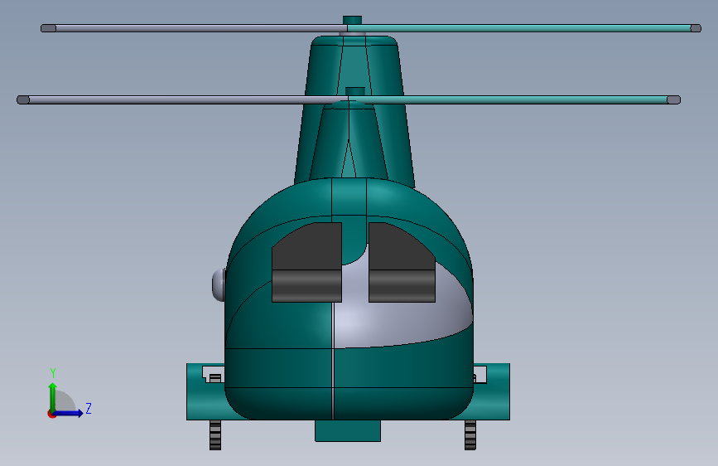Click the blue Z axis of the orientation triad

coord(69,413)
